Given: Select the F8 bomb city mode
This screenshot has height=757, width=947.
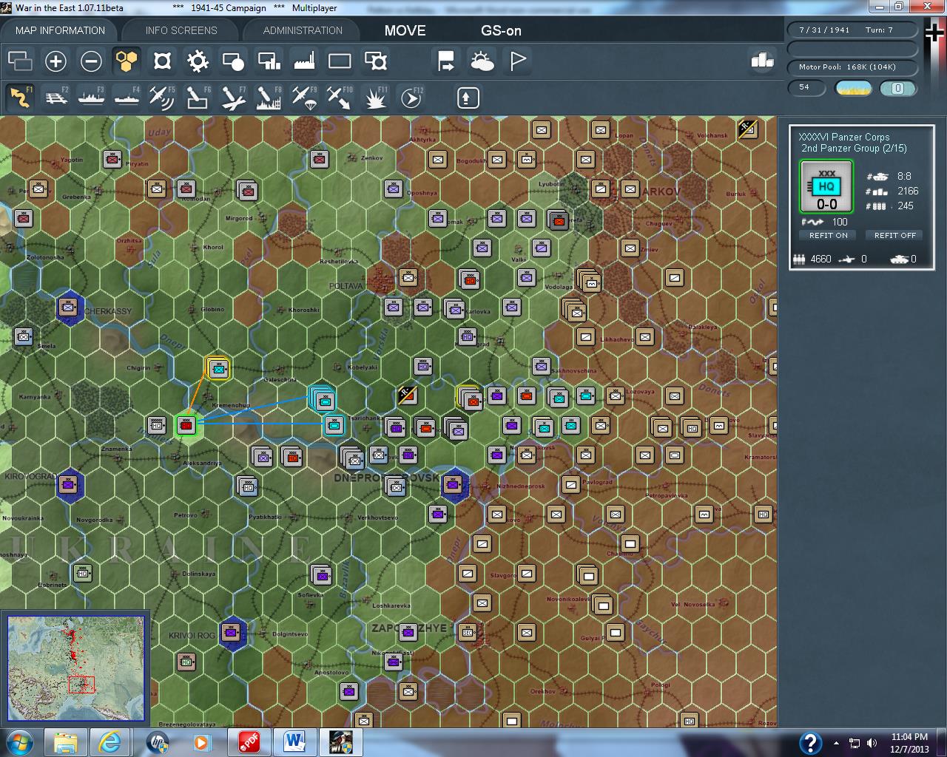Looking at the screenshot, I should 269,98.
